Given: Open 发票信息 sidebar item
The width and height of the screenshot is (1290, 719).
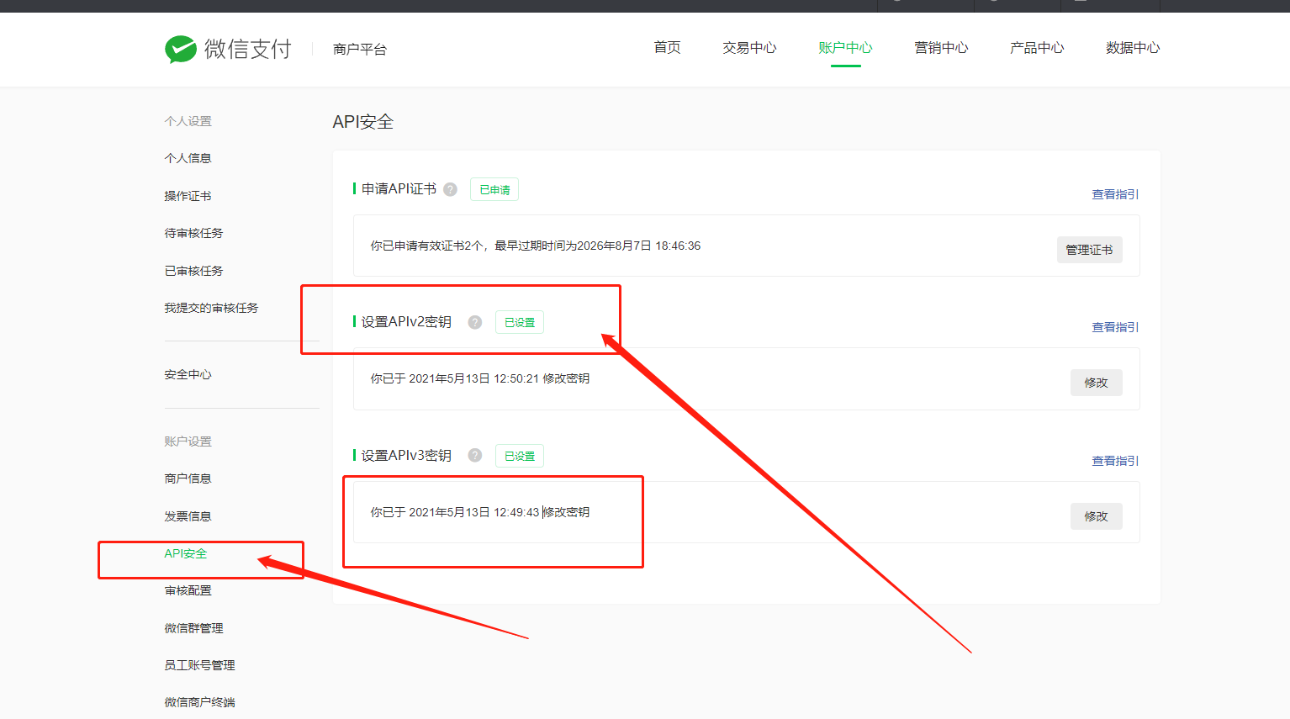Looking at the screenshot, I should [188, 516].
